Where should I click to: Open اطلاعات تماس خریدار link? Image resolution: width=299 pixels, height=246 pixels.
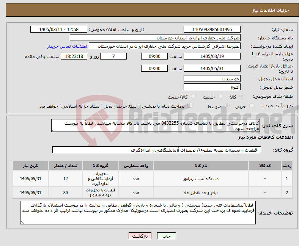pyautogui.click(x=67, y=46)
